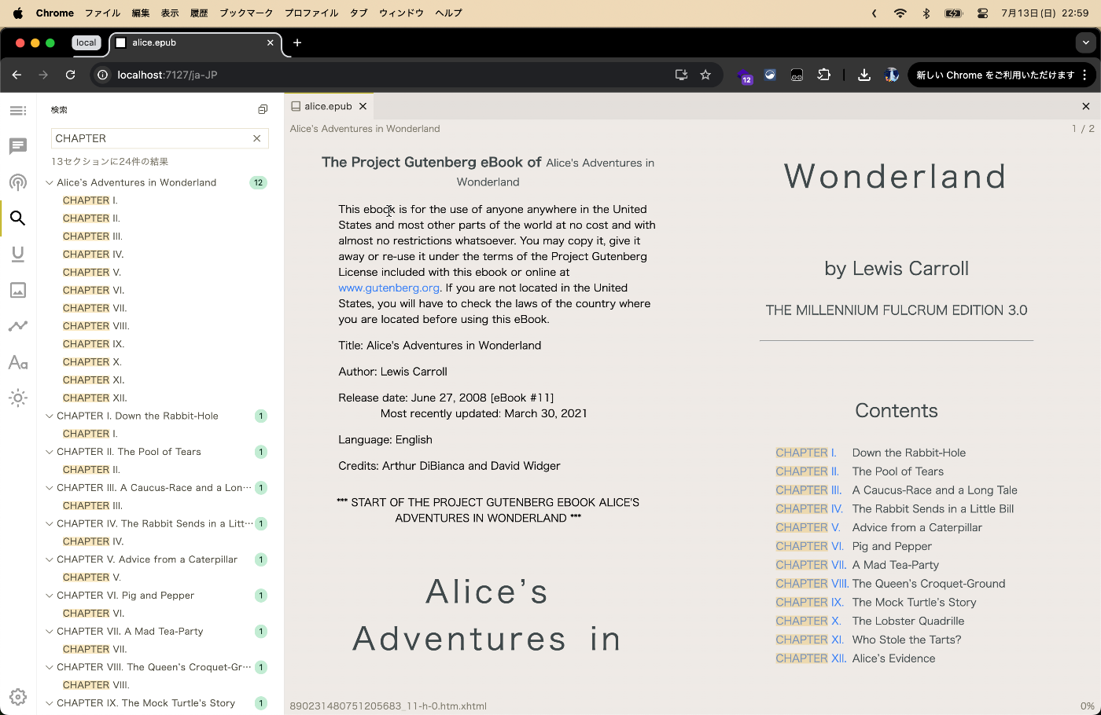Close the reader pane with the top-right X
This screenshot has width=1101, height=715.
(1086, 106)
